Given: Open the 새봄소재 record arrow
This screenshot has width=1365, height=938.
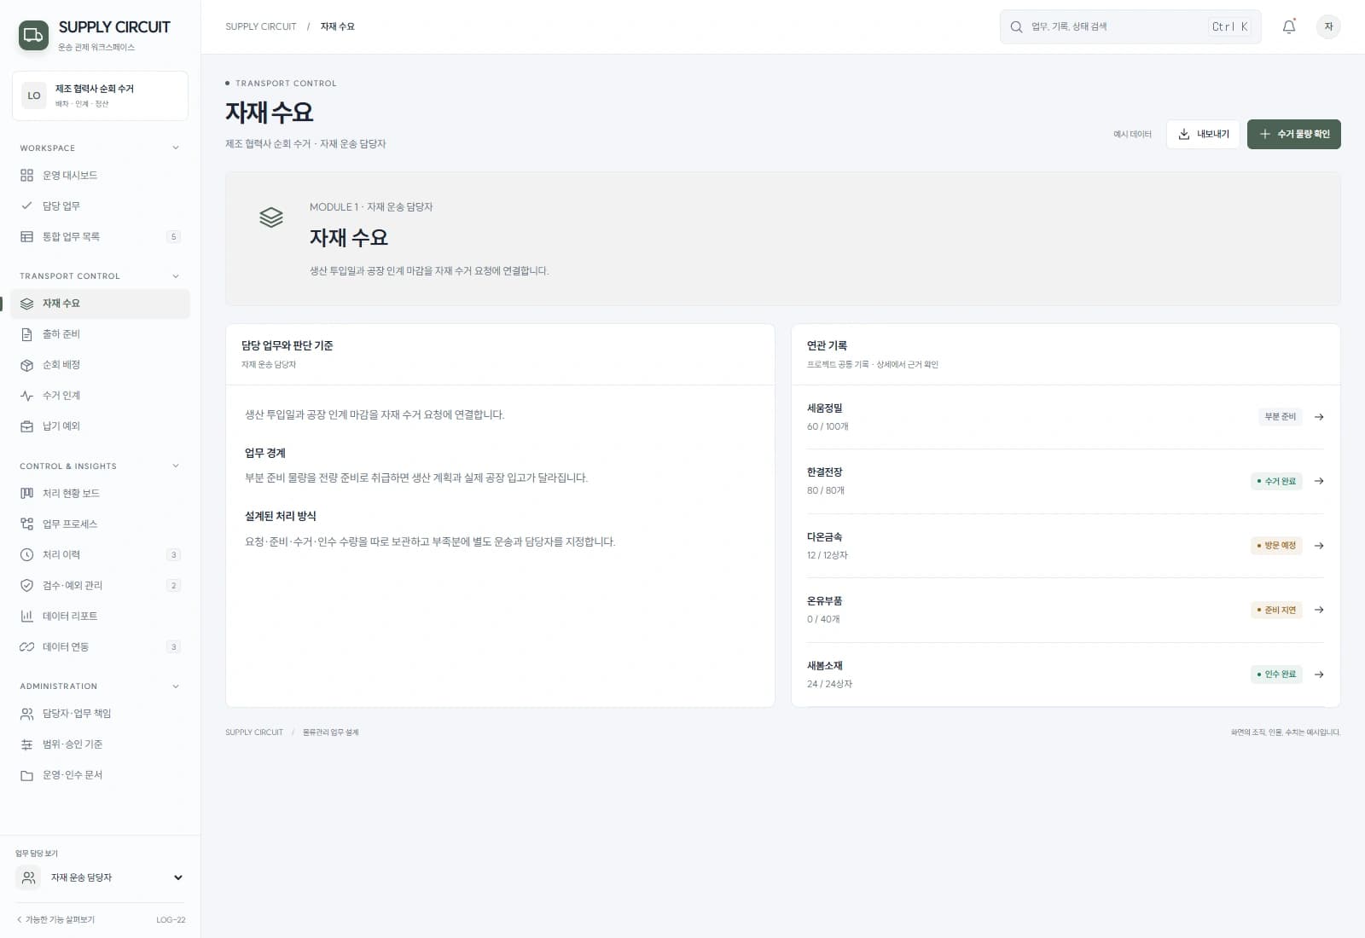Looking at the screenshot, I should pyautogui.click(x=1319, y=675).
